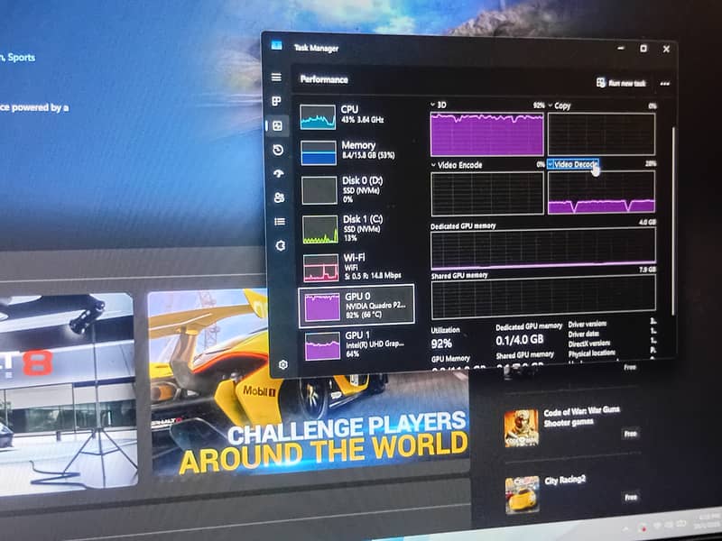This screenshot has height=541, width=722.
Task: Click Run new task button
Action: click(x=621, y=83)
